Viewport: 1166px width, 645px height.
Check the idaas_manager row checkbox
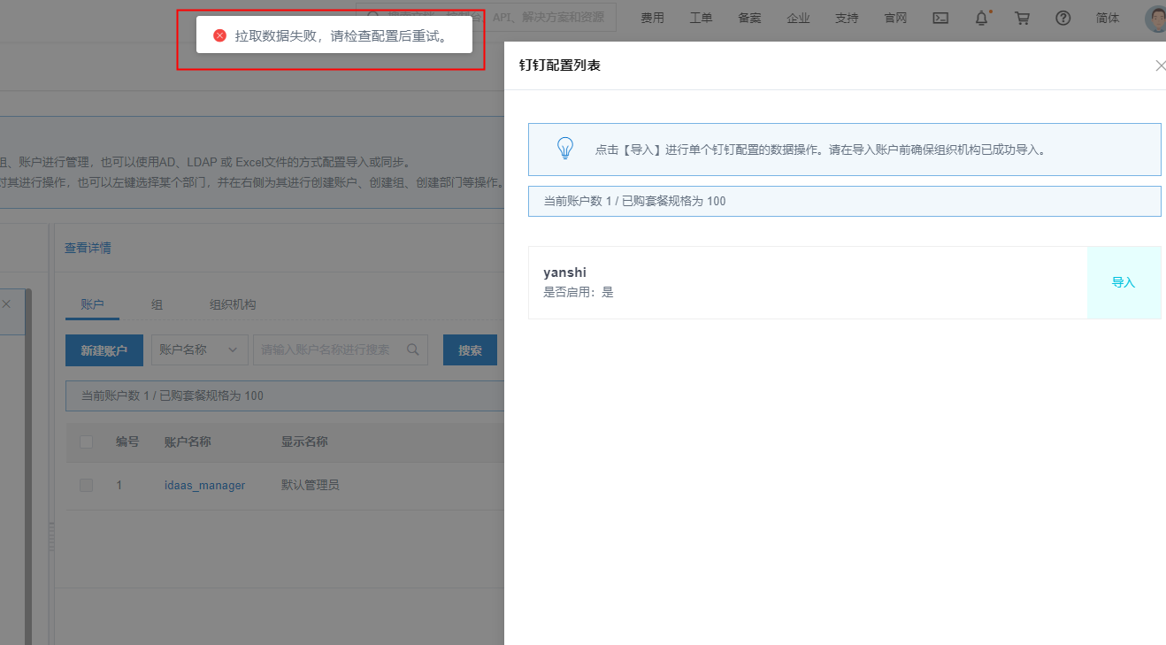(86, 485)
